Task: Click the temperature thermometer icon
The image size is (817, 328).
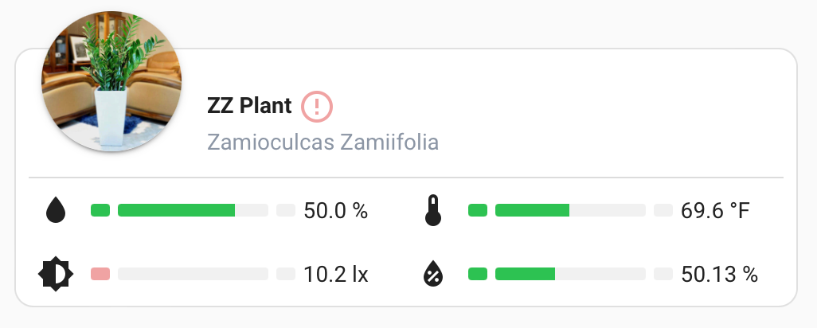Action: tap(433, 211)
